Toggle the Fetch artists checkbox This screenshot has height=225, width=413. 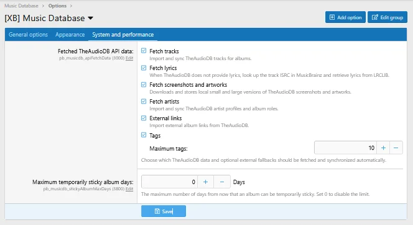point(144,101)
